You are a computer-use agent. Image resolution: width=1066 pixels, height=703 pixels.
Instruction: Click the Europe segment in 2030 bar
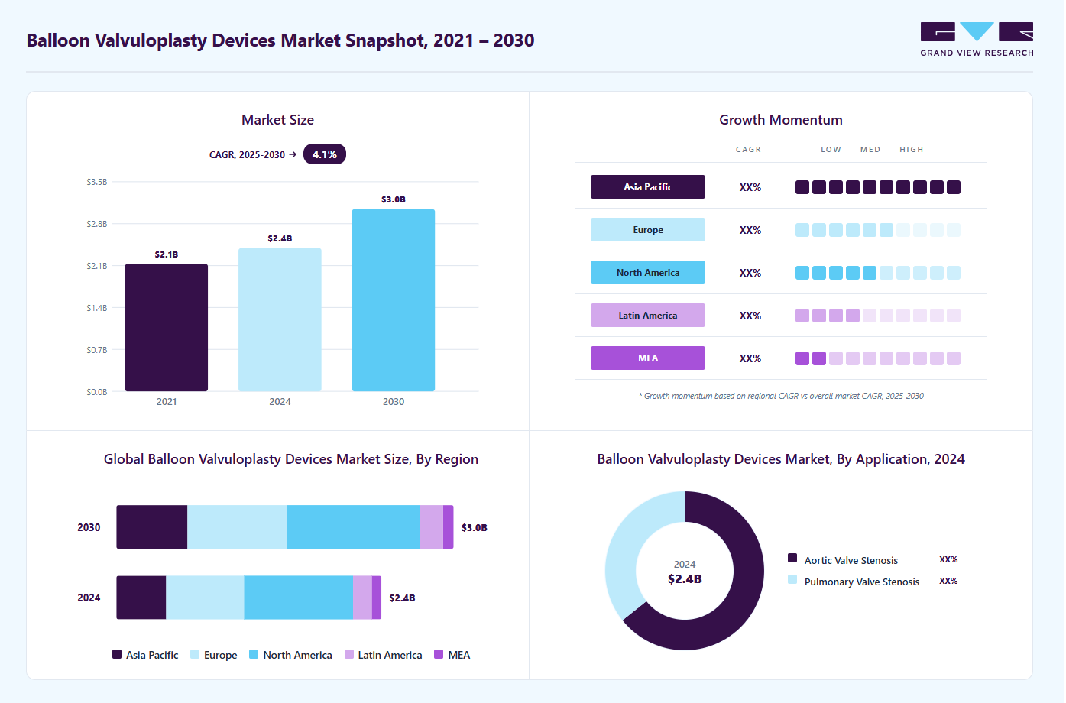point(237,527)
